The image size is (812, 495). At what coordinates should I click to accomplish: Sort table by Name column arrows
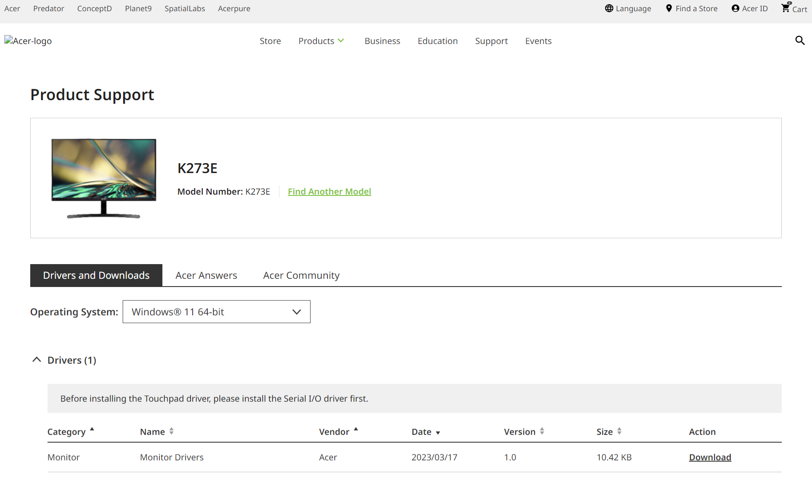171,431
